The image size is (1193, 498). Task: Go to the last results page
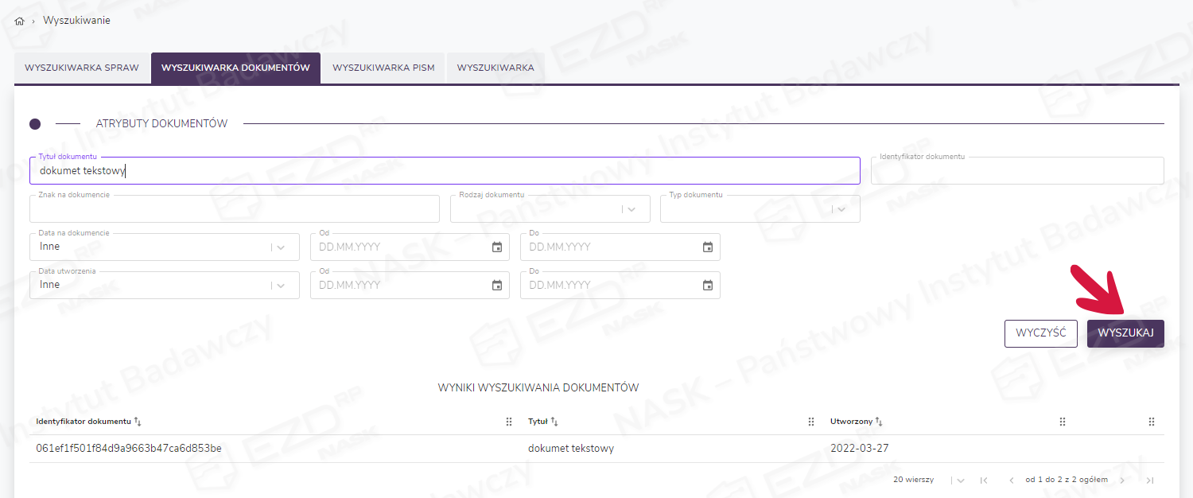tap(1150, 480)
